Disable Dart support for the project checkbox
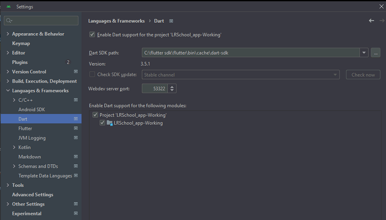386x220 pixels. pyautogui.click(x=92, y=35)
